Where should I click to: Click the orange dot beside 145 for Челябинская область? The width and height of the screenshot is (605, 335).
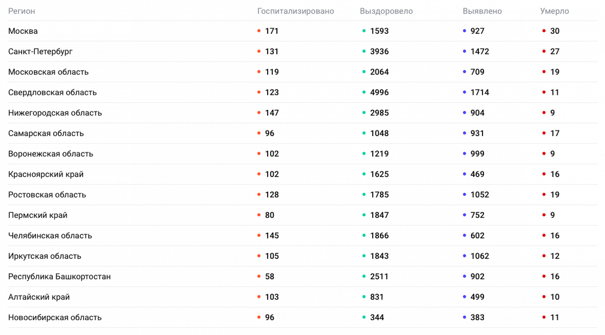259,236
